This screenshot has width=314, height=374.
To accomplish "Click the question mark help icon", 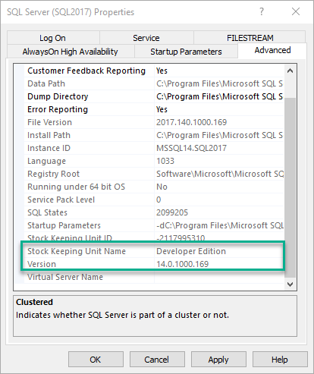I will click(x=262, y=11).
